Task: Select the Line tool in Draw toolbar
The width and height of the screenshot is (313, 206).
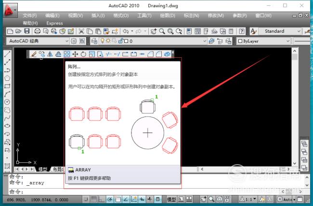Action: (7, 54)
